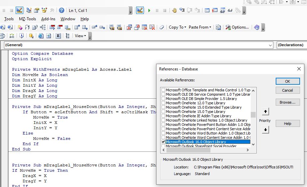Click the green Run macro button
The height and width of the screenshot is (187, 307).
coord(149,11)
